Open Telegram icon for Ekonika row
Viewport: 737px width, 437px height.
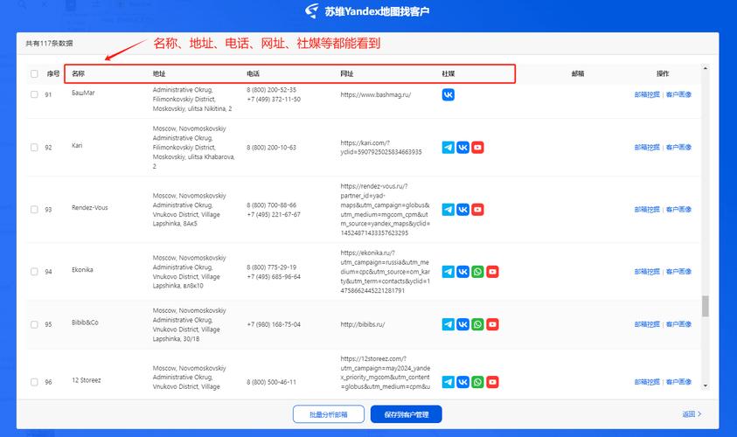[x=448, y=272]
